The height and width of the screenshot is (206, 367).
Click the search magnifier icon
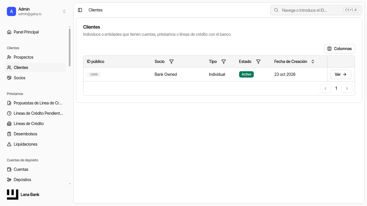coord(276,10)
